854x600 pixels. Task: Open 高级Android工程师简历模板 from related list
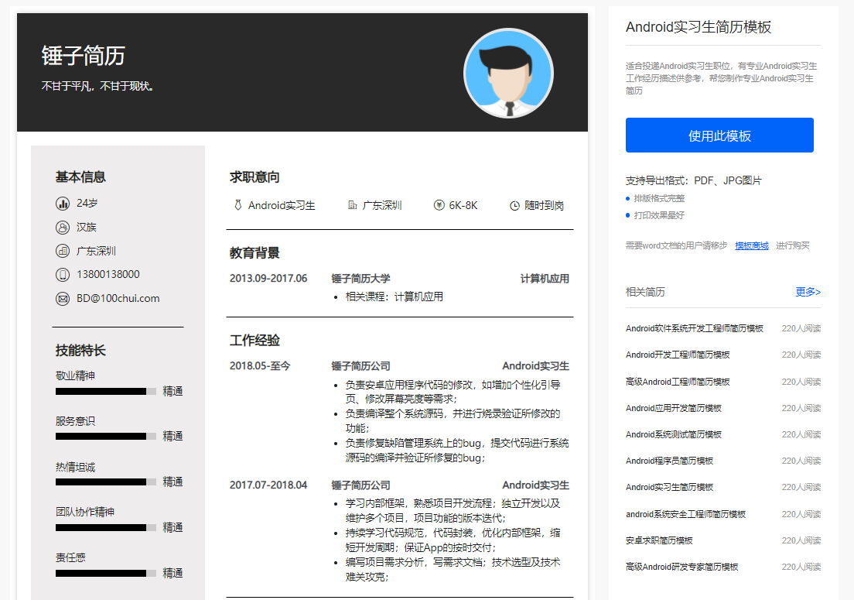(x=678, y=382)
